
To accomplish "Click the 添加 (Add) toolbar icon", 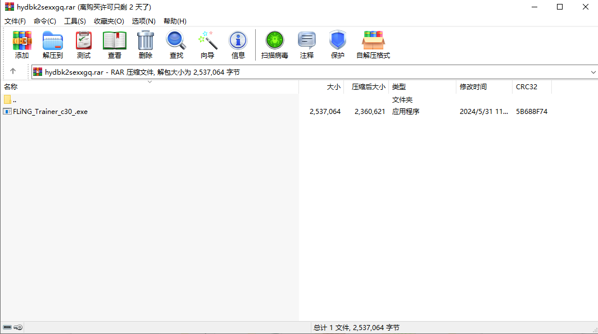I will pyautogui.click(x=22, y=44).
